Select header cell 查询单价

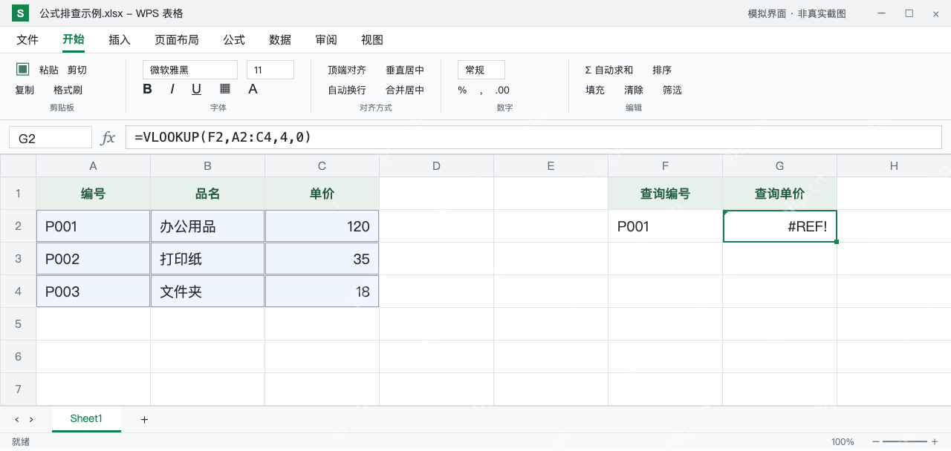(x=780, y=194)
